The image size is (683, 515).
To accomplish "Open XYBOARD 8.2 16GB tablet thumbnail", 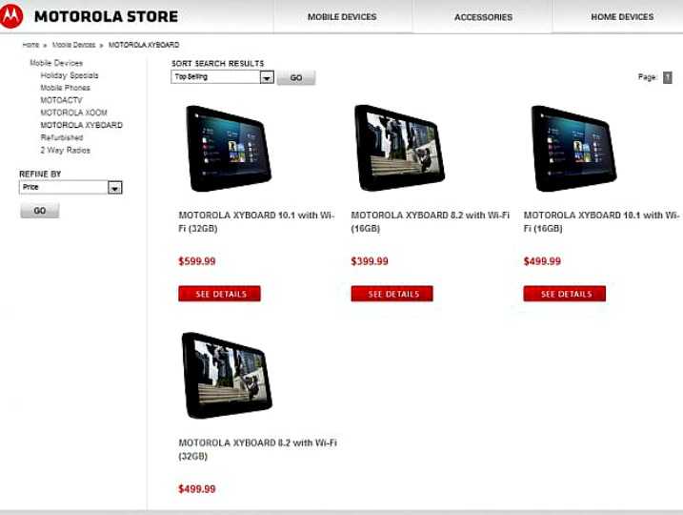I will point(399,148).
